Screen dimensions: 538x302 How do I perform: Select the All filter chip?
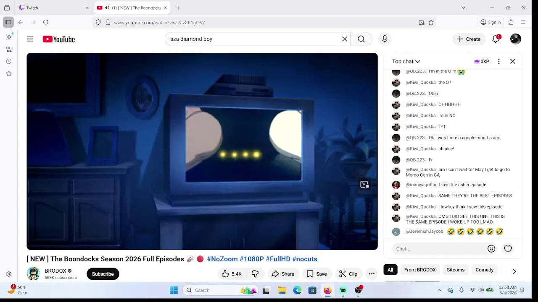[390, 270]
